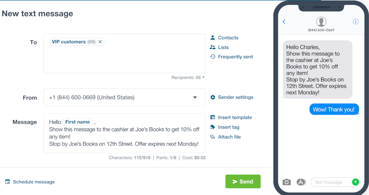Click the Attach file paperclip icon
369x195 pixels.
click(213, 137)
